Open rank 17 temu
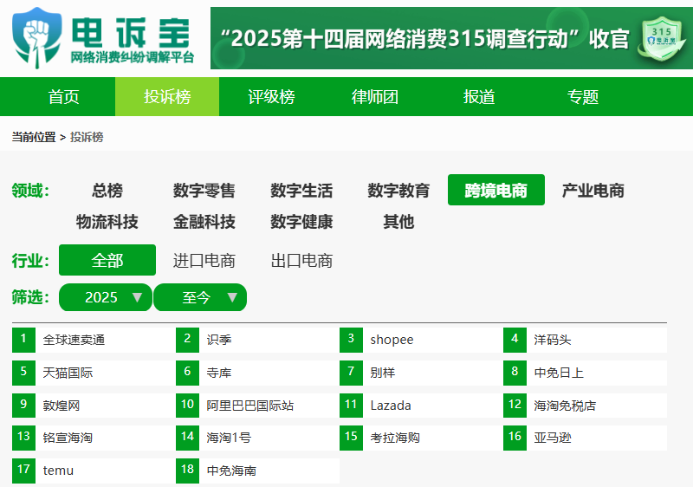The width and height of the screenshot is (693, 487). (x=94, y=471)
